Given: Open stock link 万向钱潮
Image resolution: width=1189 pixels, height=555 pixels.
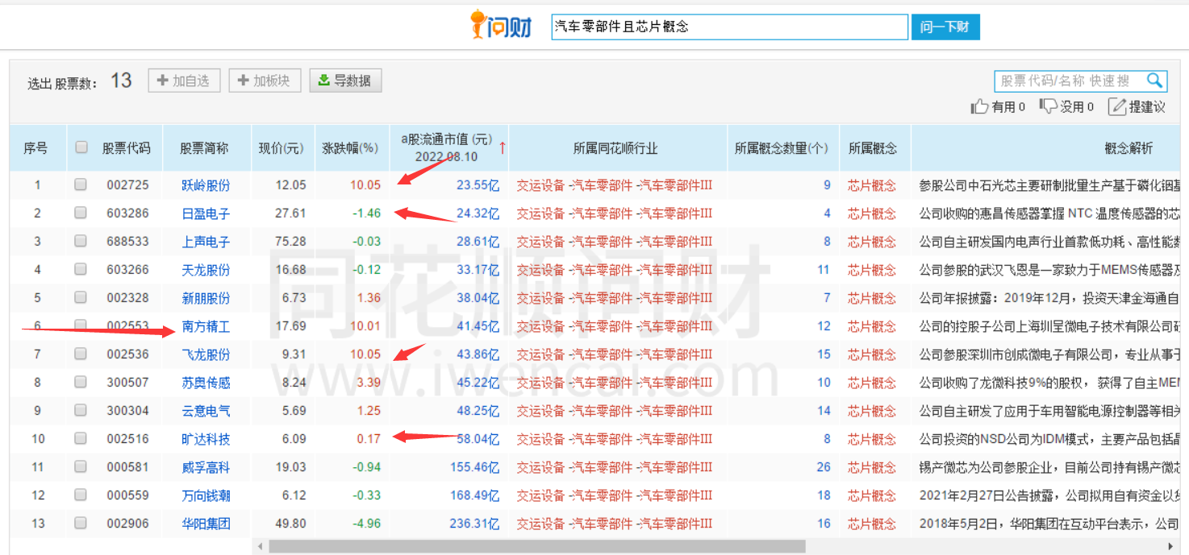Looking at the screenshot, I should point(206,495).
